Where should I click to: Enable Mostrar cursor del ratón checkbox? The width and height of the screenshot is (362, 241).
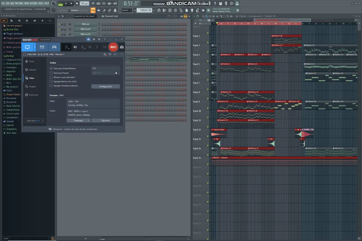(x=51, y=77)
